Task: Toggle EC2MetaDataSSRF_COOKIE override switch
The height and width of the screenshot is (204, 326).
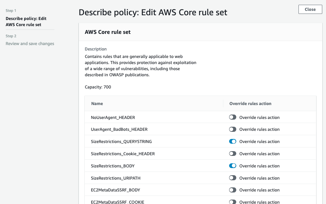Action: pyautogui.click(x=233, y=202)
